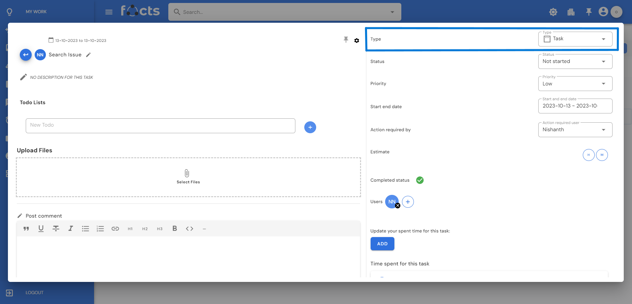Select the M estimate minutes circle

(x=602, y=155)
